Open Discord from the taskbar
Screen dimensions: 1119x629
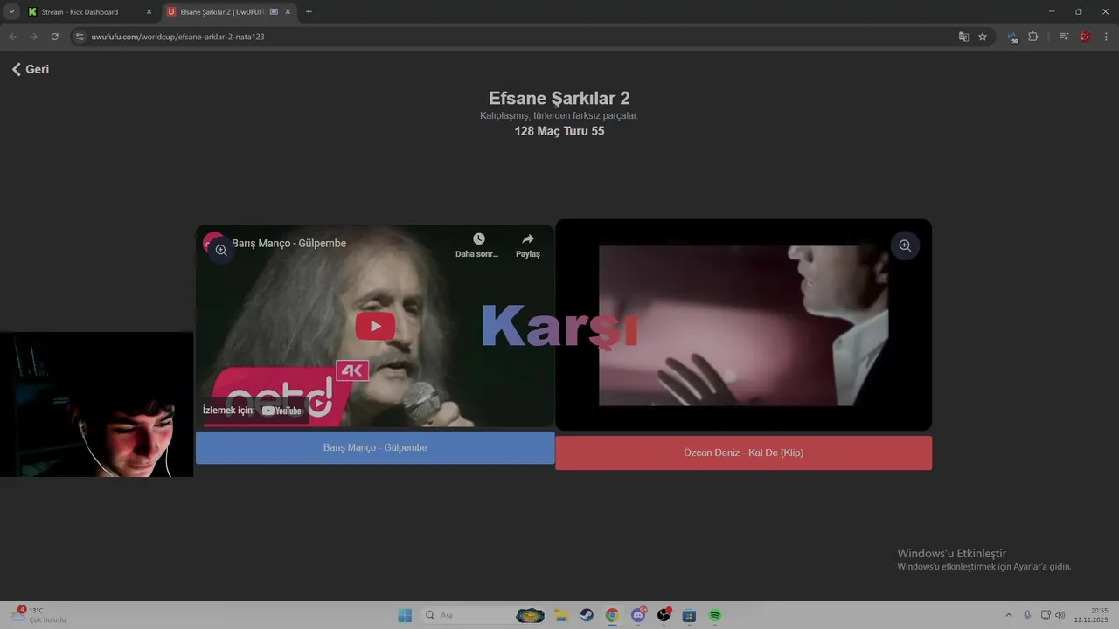638,615
